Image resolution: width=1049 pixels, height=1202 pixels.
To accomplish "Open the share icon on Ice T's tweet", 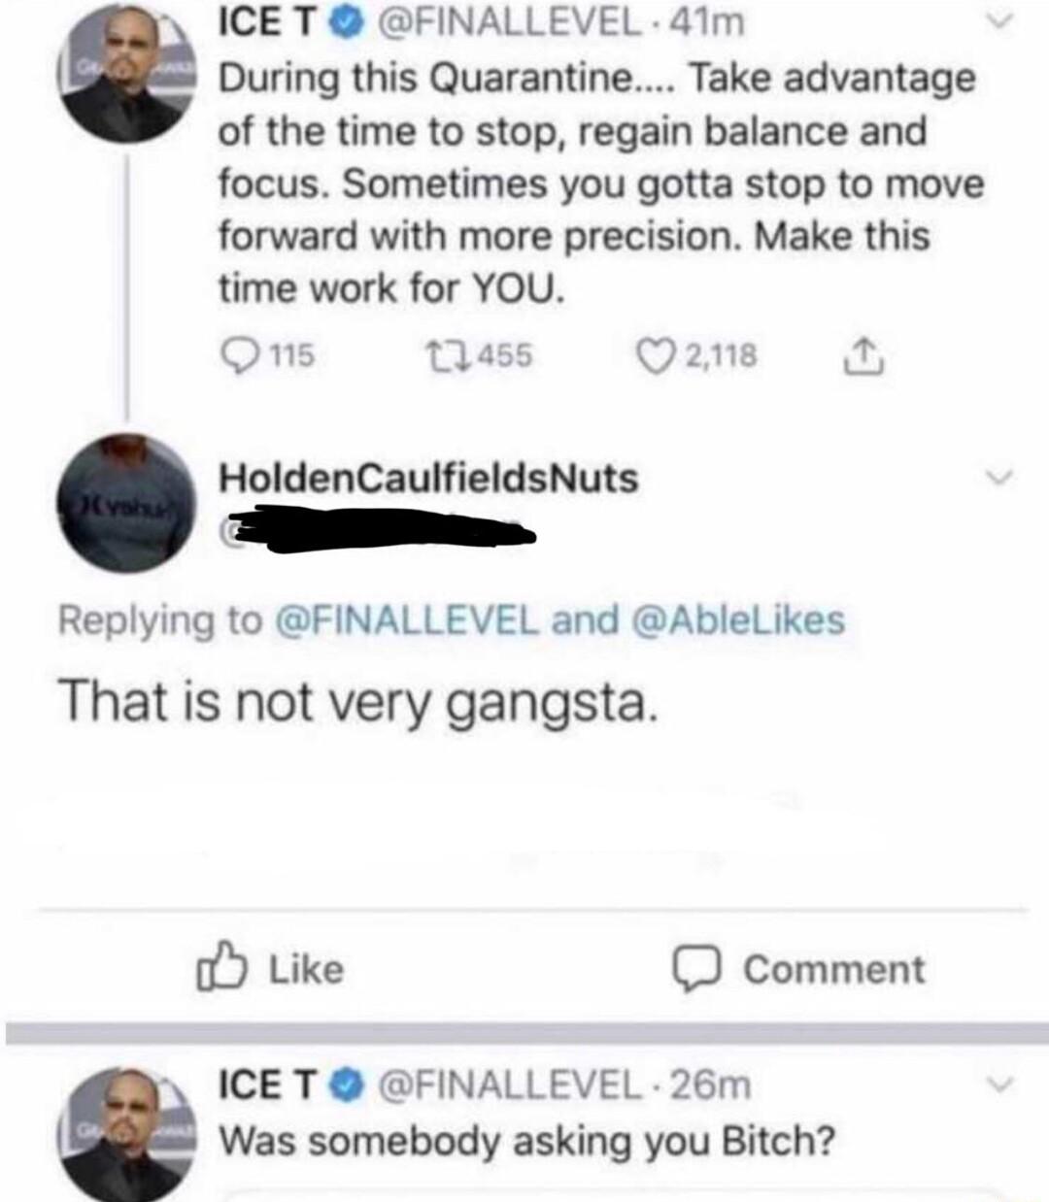I will click(x=866, y=357).
